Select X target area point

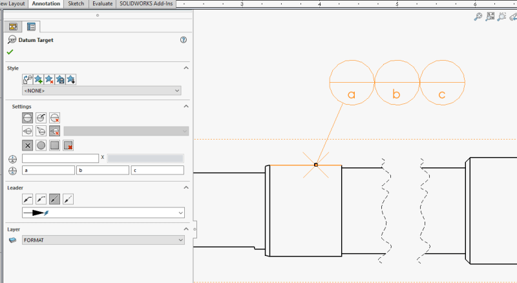[27, 145]
